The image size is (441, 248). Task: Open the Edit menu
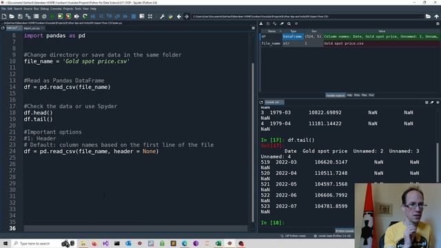coord(10,9)
